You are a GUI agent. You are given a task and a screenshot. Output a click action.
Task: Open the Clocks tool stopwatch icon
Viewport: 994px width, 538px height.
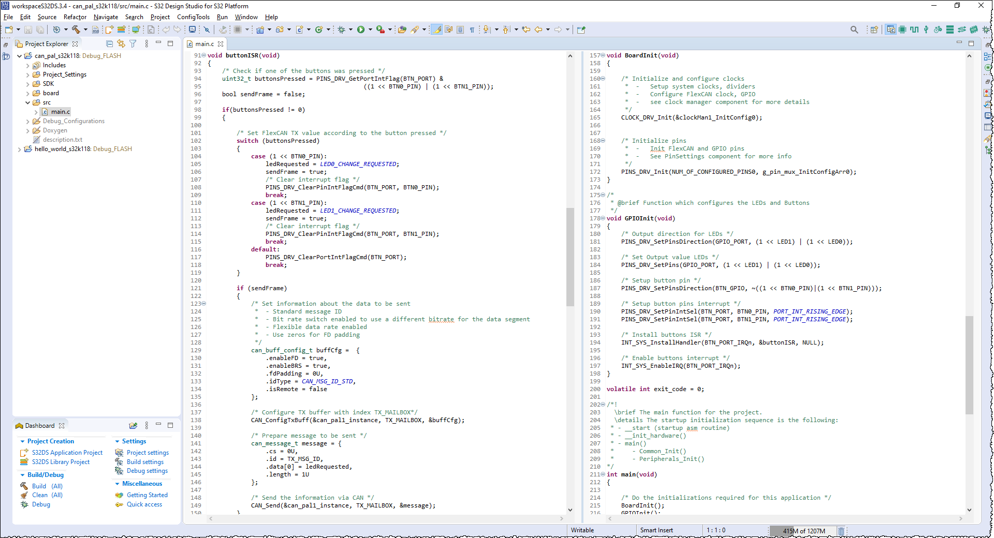pos(938,29)
